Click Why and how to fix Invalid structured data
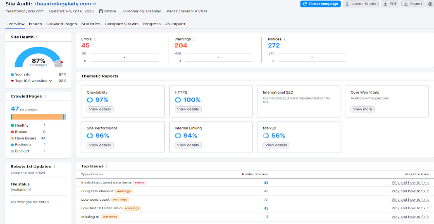Screen dimensions: 434x224 click(x=410, y=183)
